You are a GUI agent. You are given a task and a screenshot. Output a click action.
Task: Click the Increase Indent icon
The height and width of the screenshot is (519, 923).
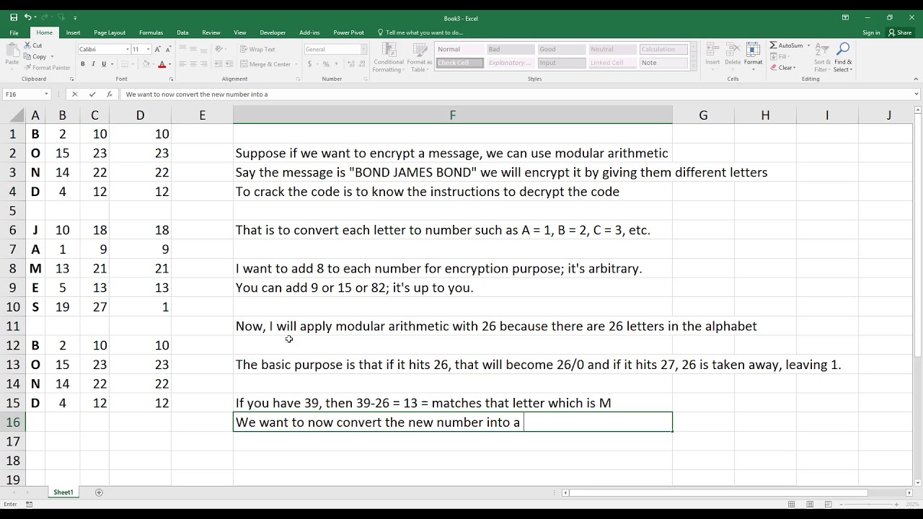coord(231,64)
